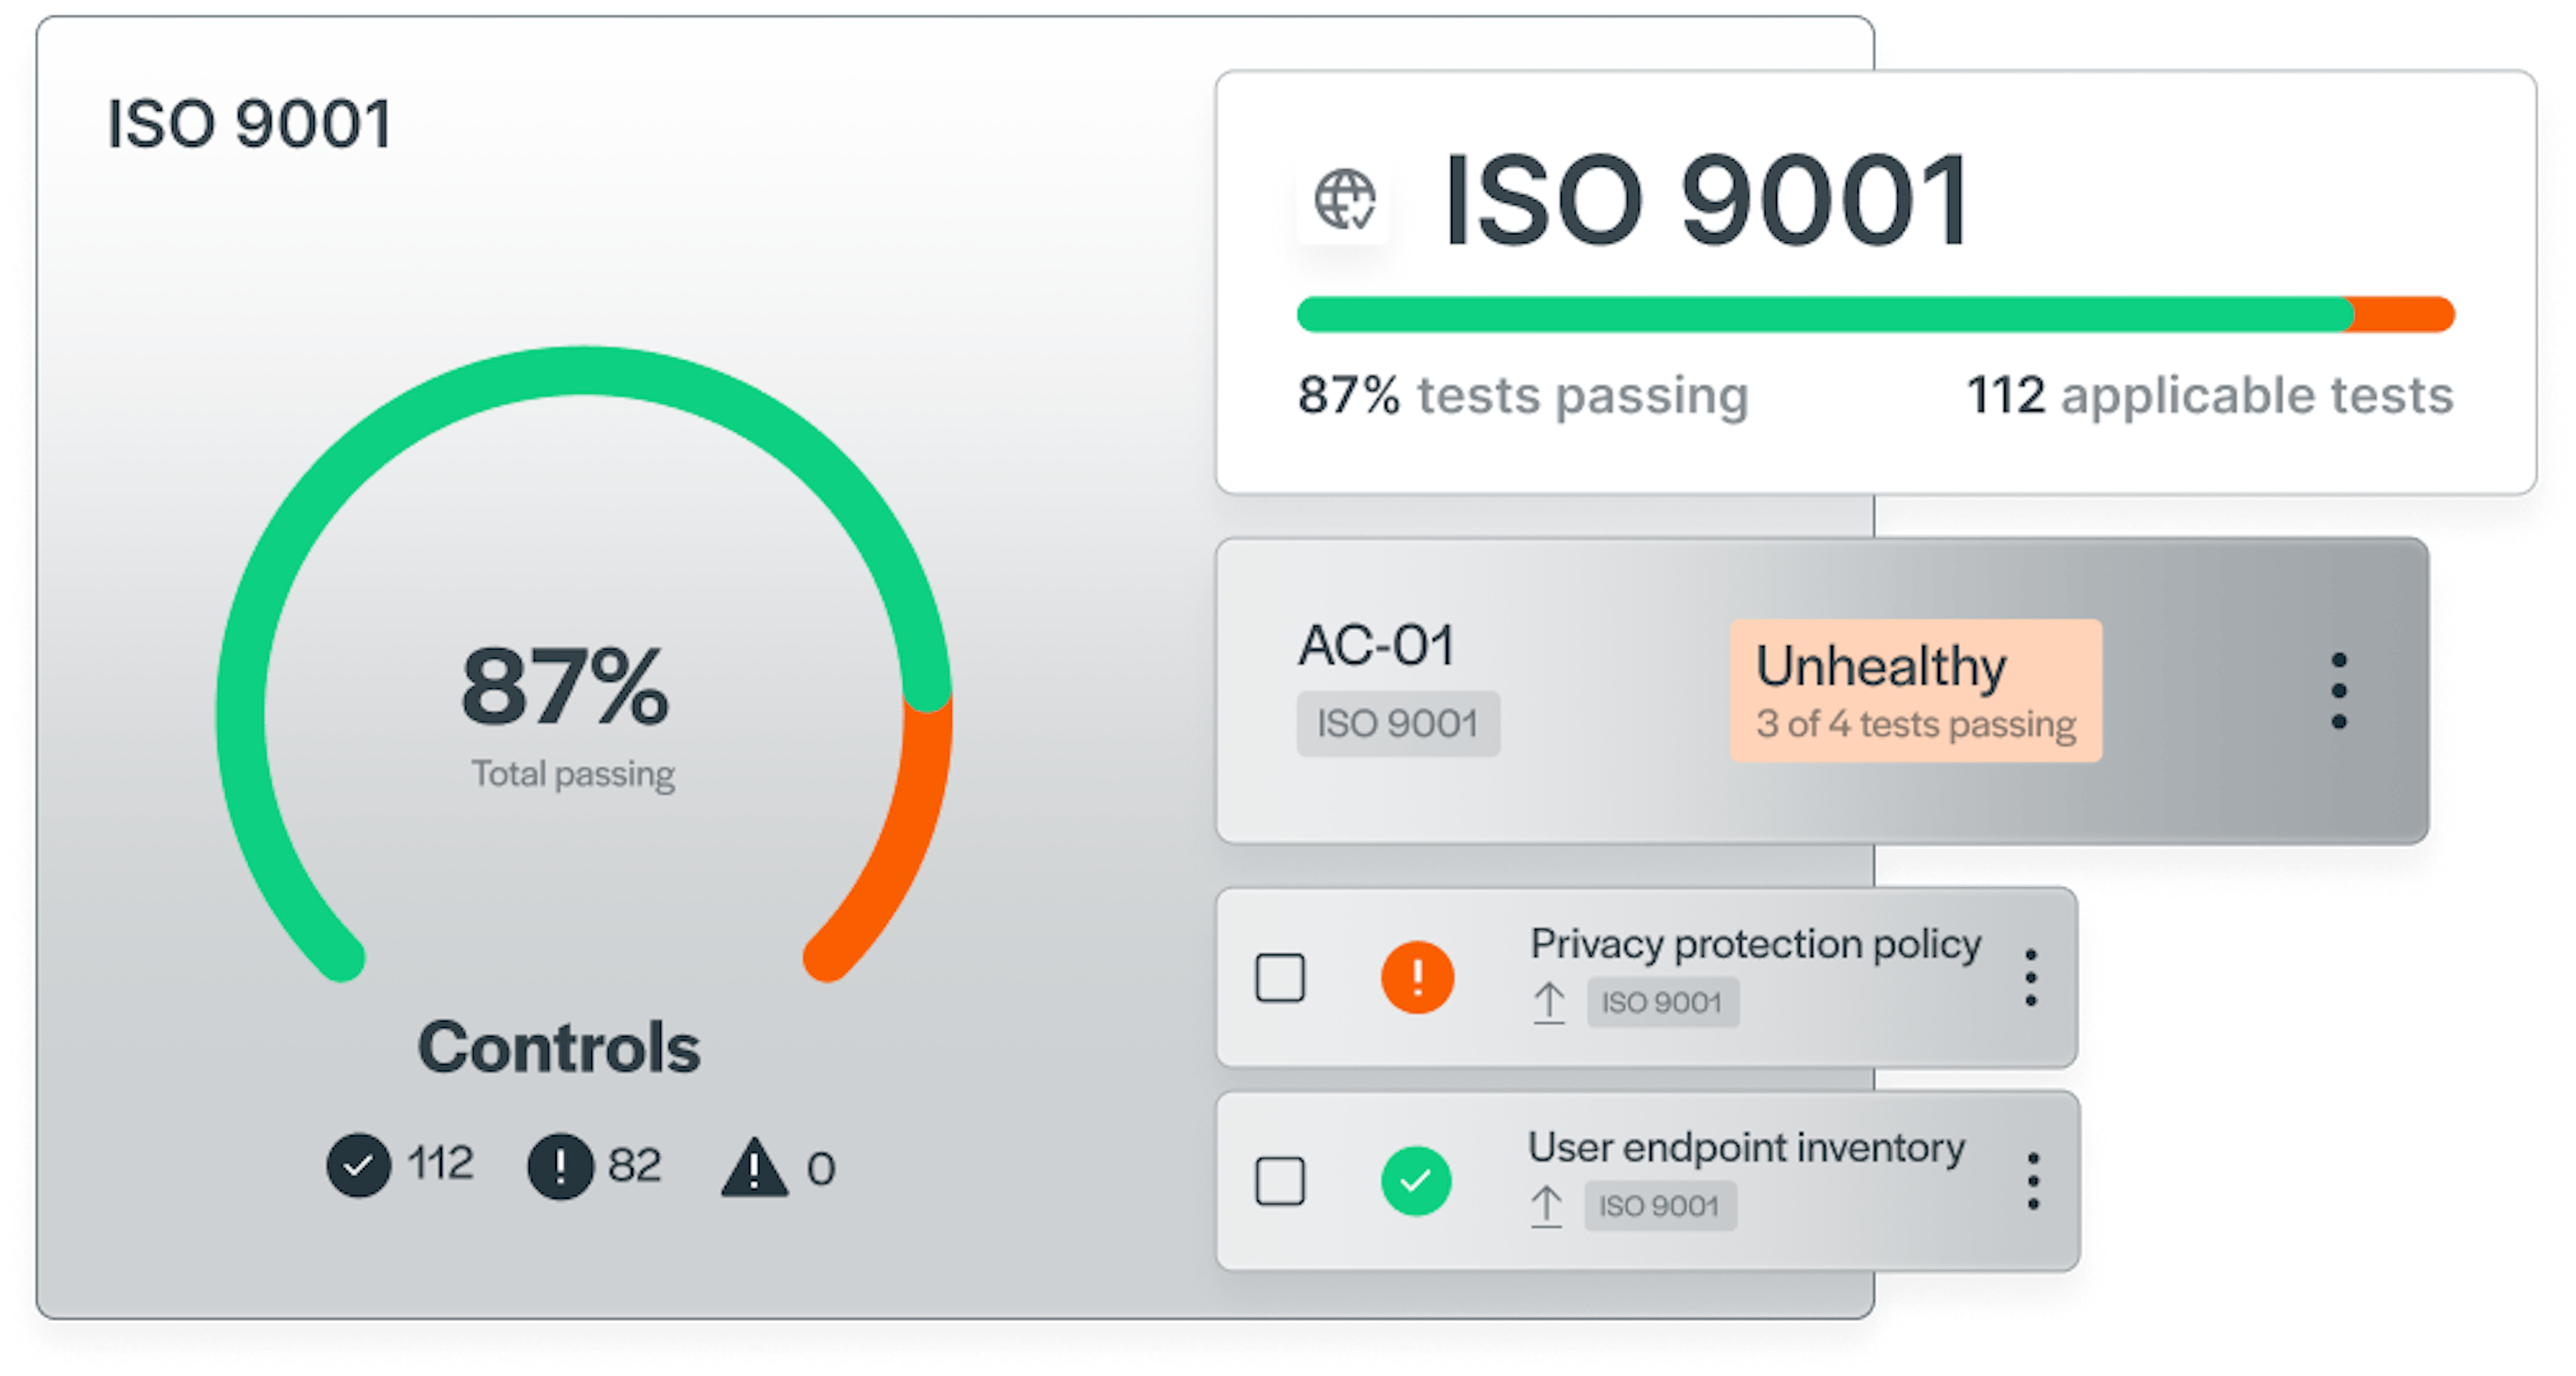Select the green passing check icon
This screenshot has height=1376, width=2576.
[1417, 1182]
